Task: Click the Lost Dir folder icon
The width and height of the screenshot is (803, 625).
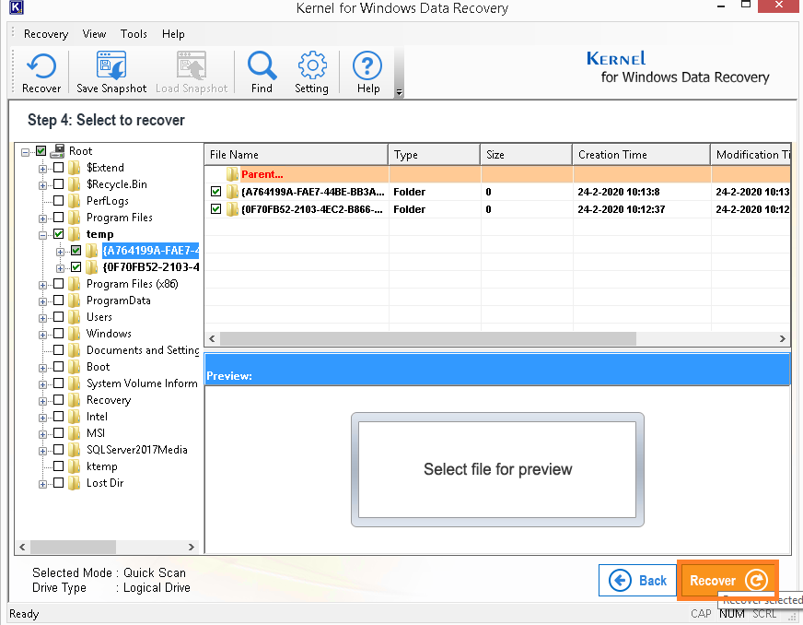Action: point(75,483)
